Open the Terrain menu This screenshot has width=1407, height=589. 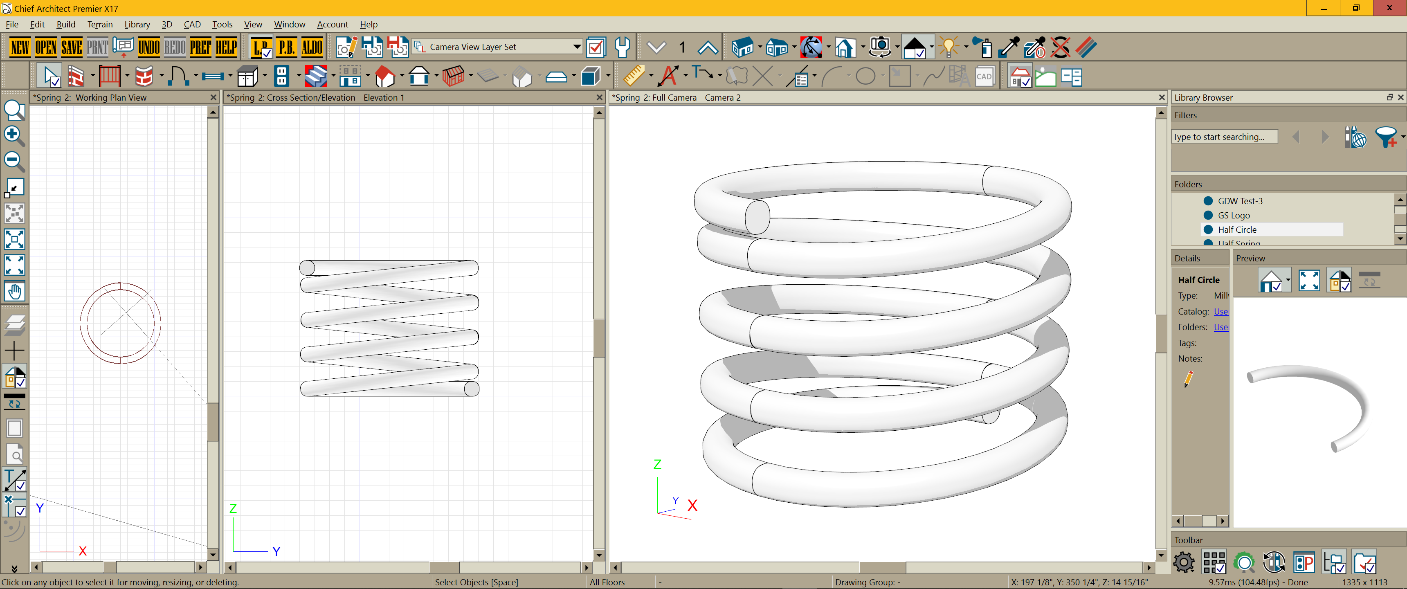point(100,25)
